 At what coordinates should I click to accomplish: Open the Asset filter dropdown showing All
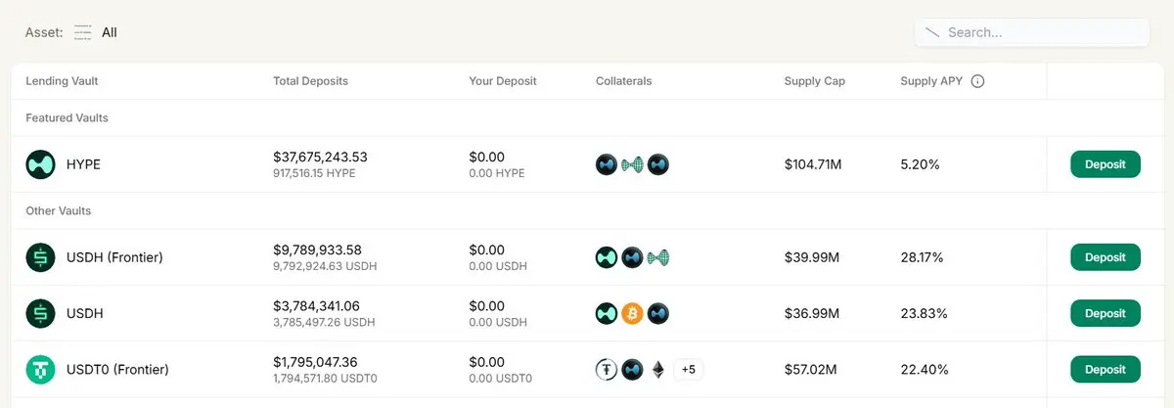pos(109,32)
